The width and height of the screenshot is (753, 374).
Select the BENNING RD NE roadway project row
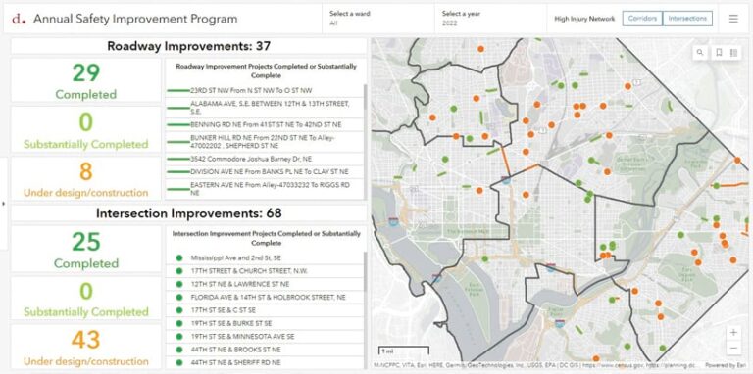click(264, 124)
